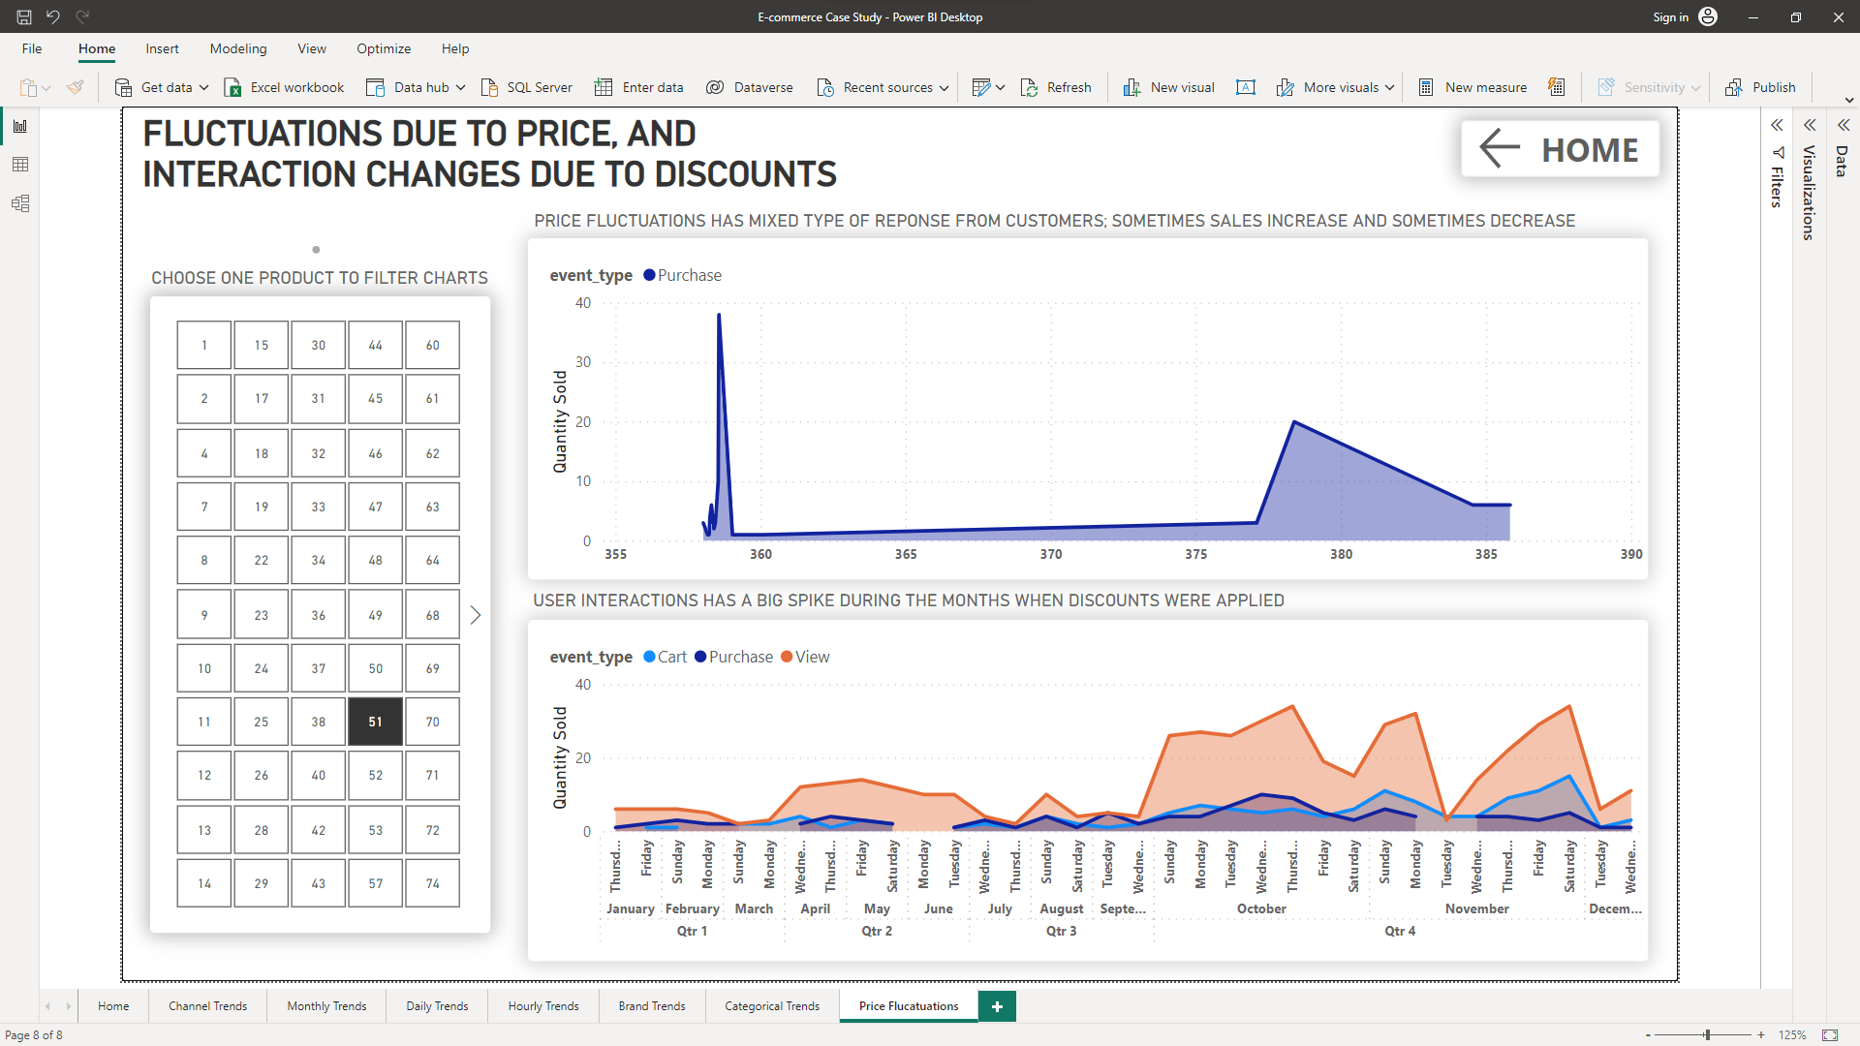Select product 51 in slicer
This screenshot has height=1046, width=1860.
point(375,722)
